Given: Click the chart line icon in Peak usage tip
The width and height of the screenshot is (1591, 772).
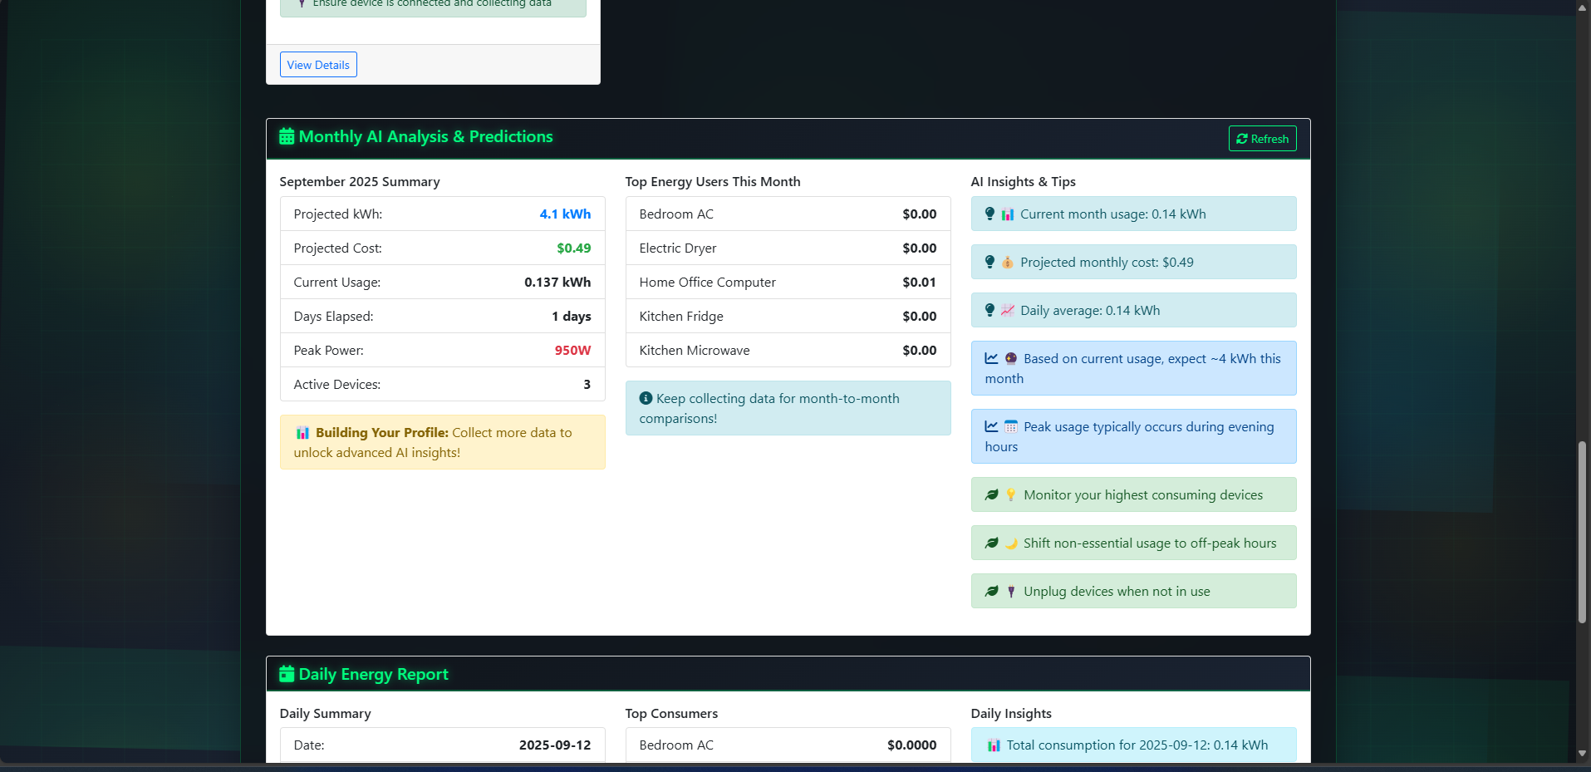Looking at the screenshot, I should point(991,426).
